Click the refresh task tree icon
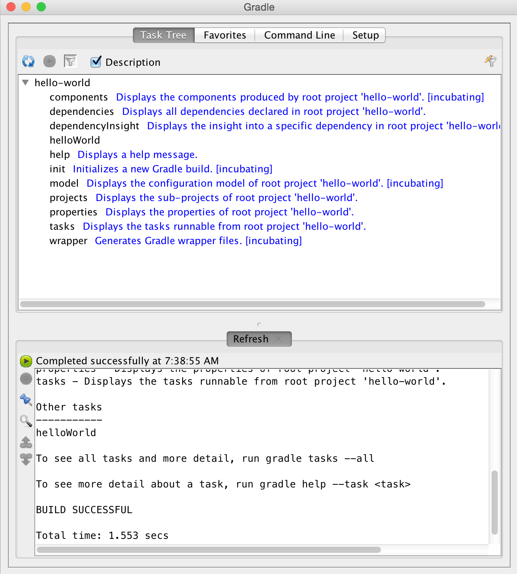The height and width of the screenshot is (574, 517). pyautogui.click(x=28, y=61)
